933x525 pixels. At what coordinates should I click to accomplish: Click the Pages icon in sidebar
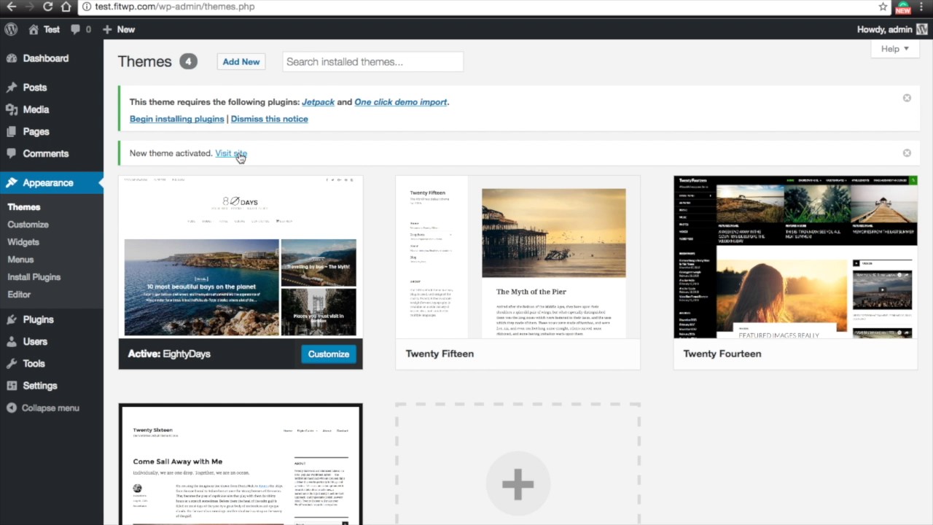12,131
